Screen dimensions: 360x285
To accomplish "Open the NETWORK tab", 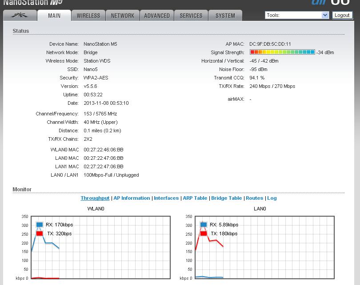I will point(123,16).
